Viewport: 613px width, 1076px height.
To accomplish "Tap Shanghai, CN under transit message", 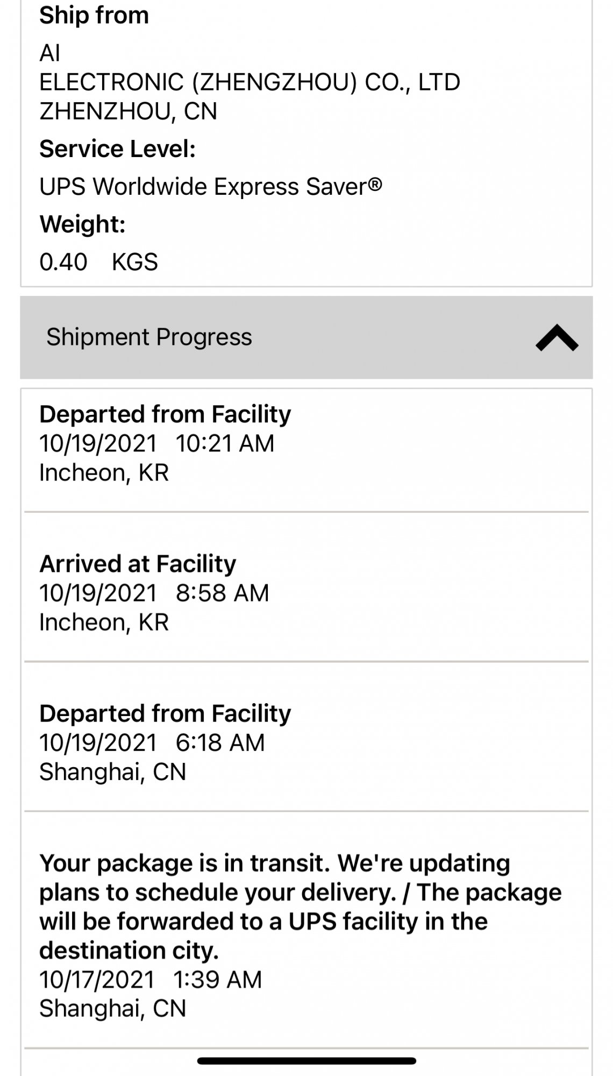I will [113, 1008].
